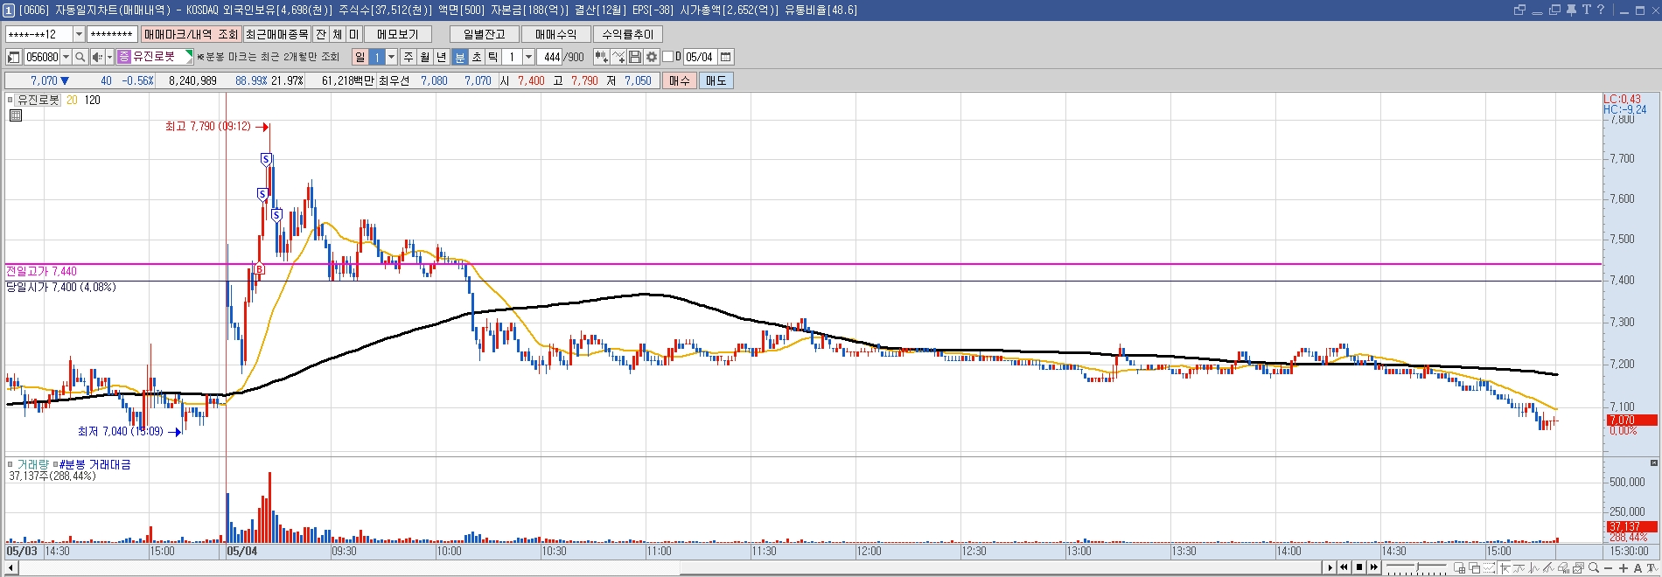Select the 잔 tab
1662x577 pixels.
[321, 34]
